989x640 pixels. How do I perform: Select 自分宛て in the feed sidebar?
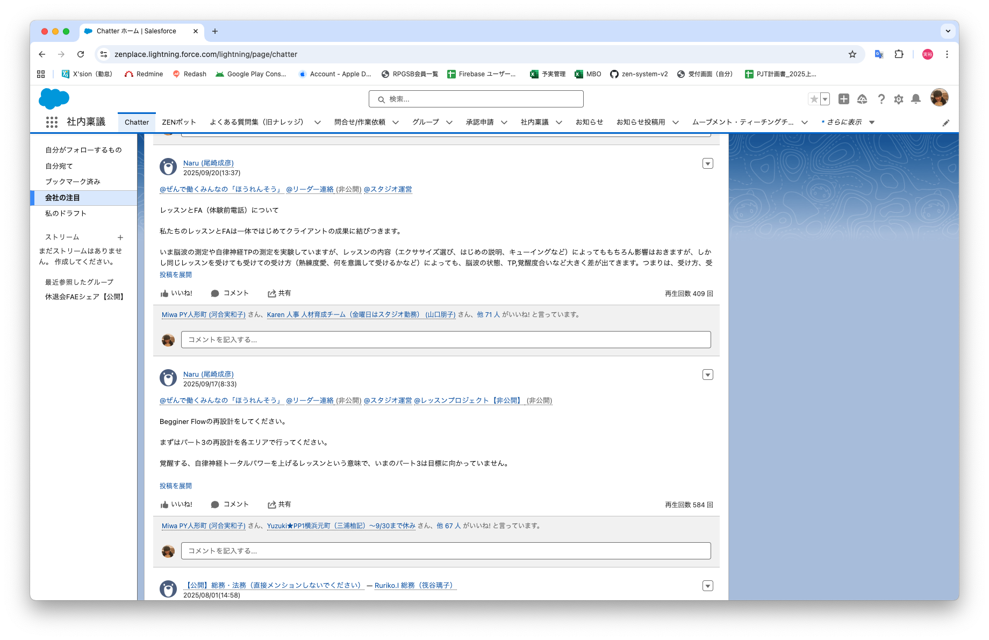(59, 166)
